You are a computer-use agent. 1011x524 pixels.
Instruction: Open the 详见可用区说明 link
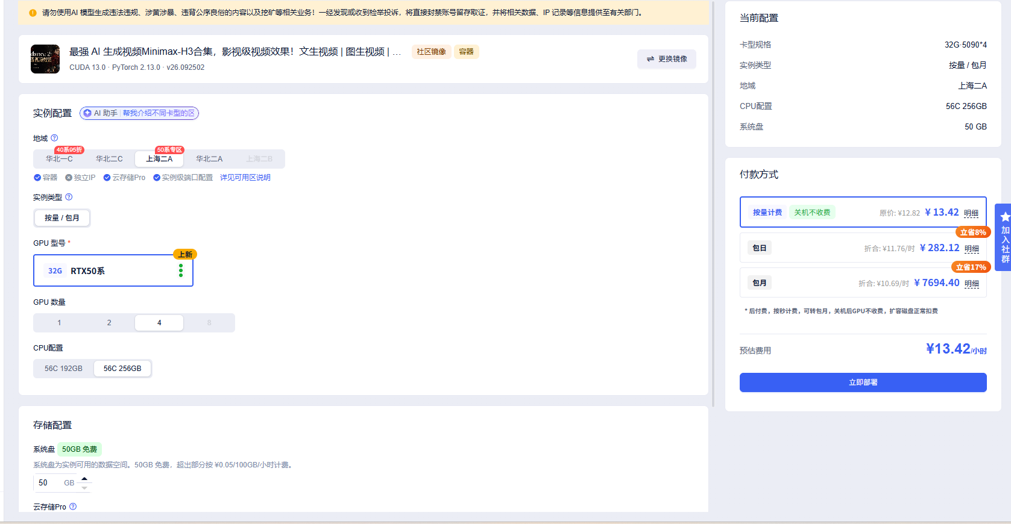click(x=245, y=178)
